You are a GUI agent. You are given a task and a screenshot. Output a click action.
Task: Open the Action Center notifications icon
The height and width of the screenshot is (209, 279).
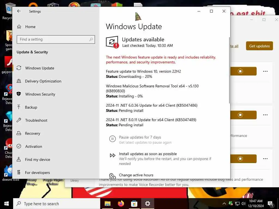(x=270, y=204)
